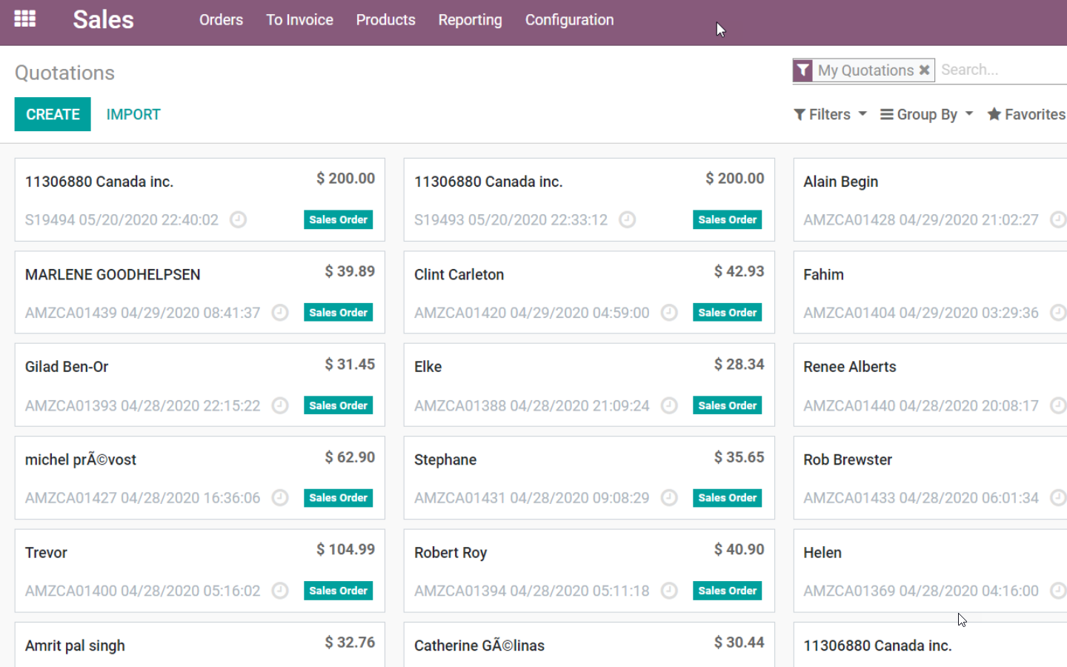Open the Orders menu
This screenshot has height=667, width=1067.
pyautogui.click(x=221, y=20)
